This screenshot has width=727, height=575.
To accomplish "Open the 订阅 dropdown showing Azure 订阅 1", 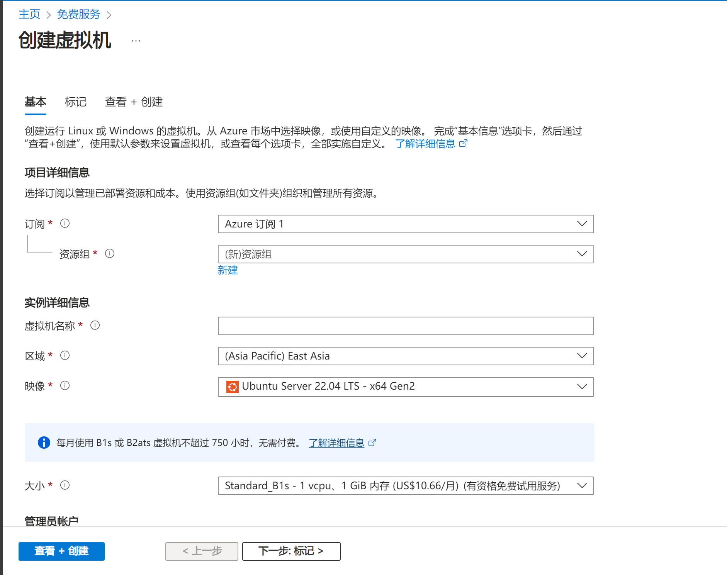I will point(406,224).
